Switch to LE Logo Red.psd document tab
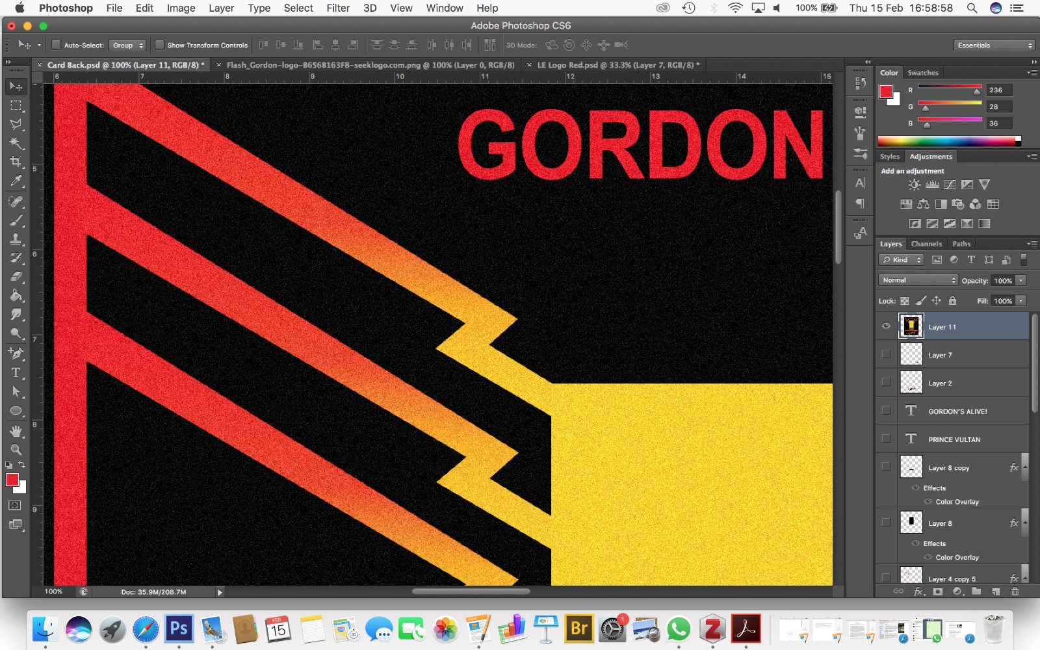The height and width of the screenshot is (650, 1040). click(x=615, y=65)
